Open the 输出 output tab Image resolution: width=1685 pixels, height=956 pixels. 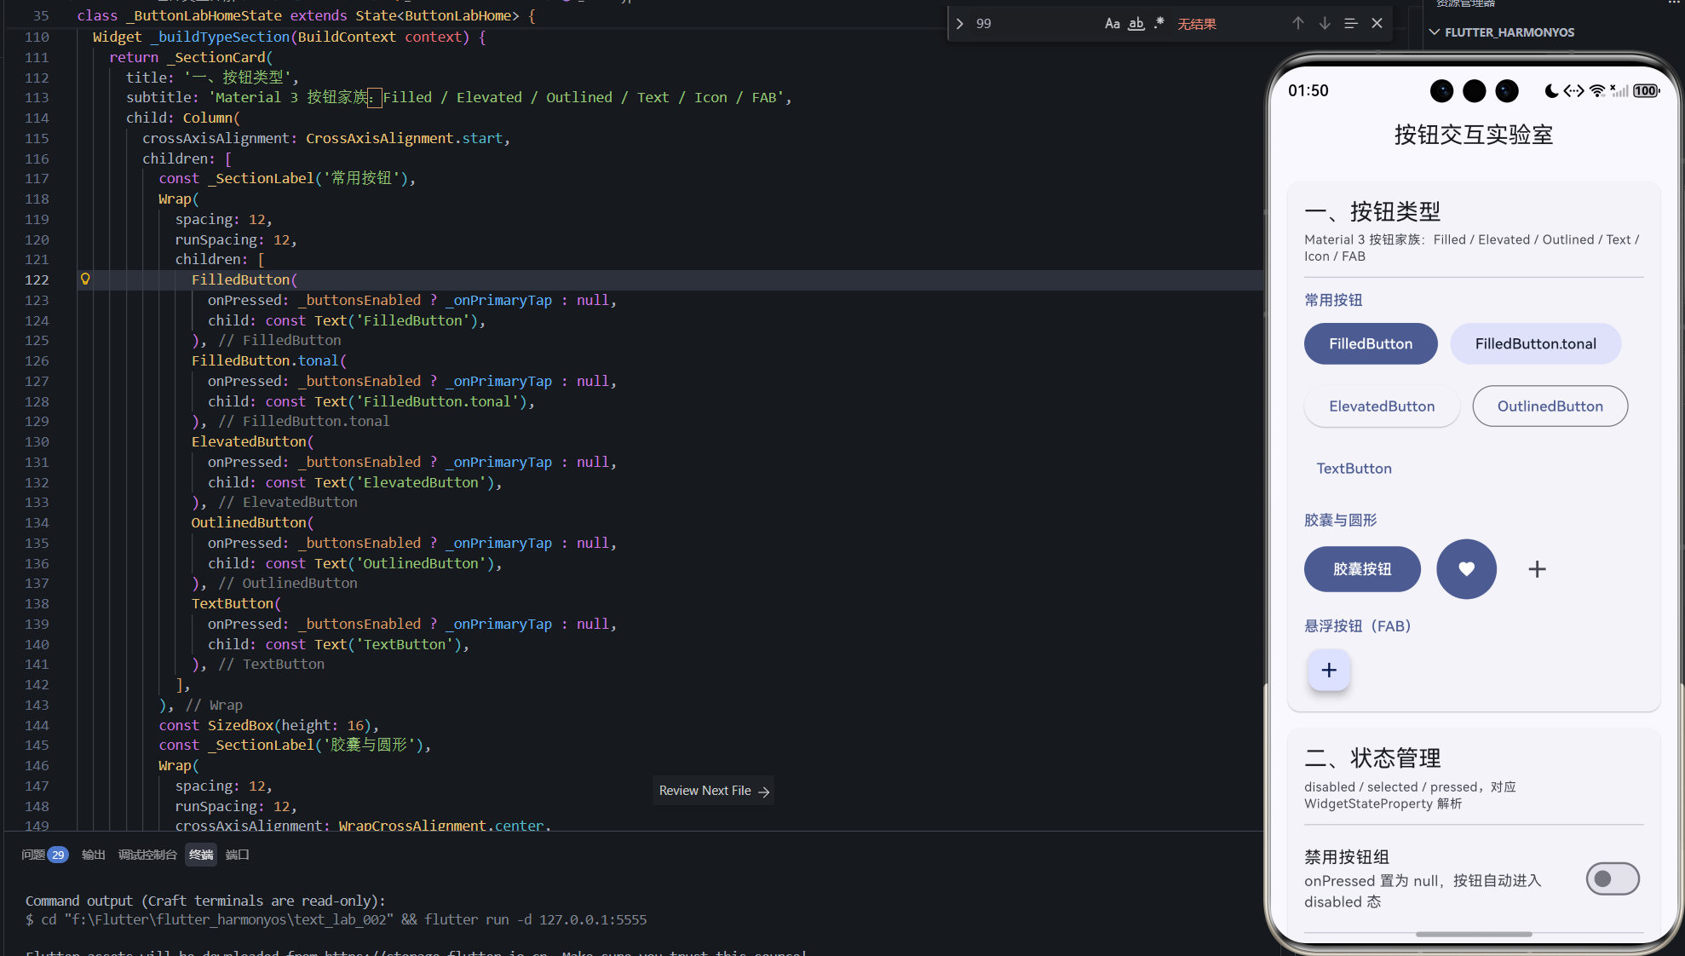(93, 855)
